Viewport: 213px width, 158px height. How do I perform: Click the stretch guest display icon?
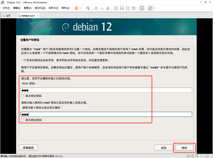pyautogui.click(x=150, y=8)
